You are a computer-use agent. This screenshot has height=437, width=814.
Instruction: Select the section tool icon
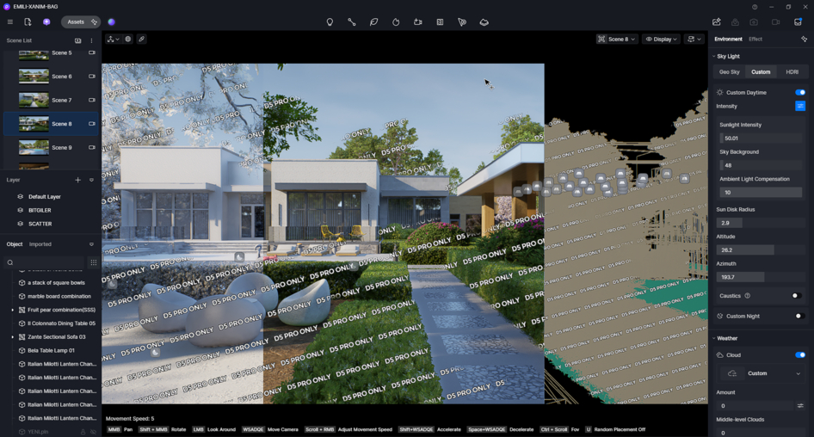point(440,22)
